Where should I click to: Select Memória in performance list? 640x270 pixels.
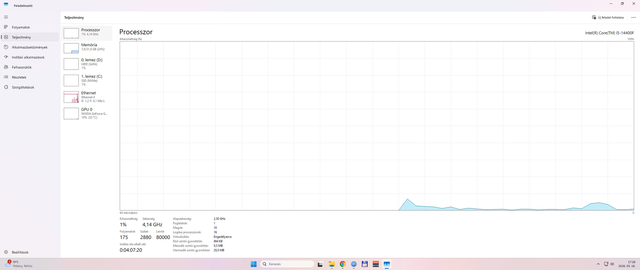87,48
